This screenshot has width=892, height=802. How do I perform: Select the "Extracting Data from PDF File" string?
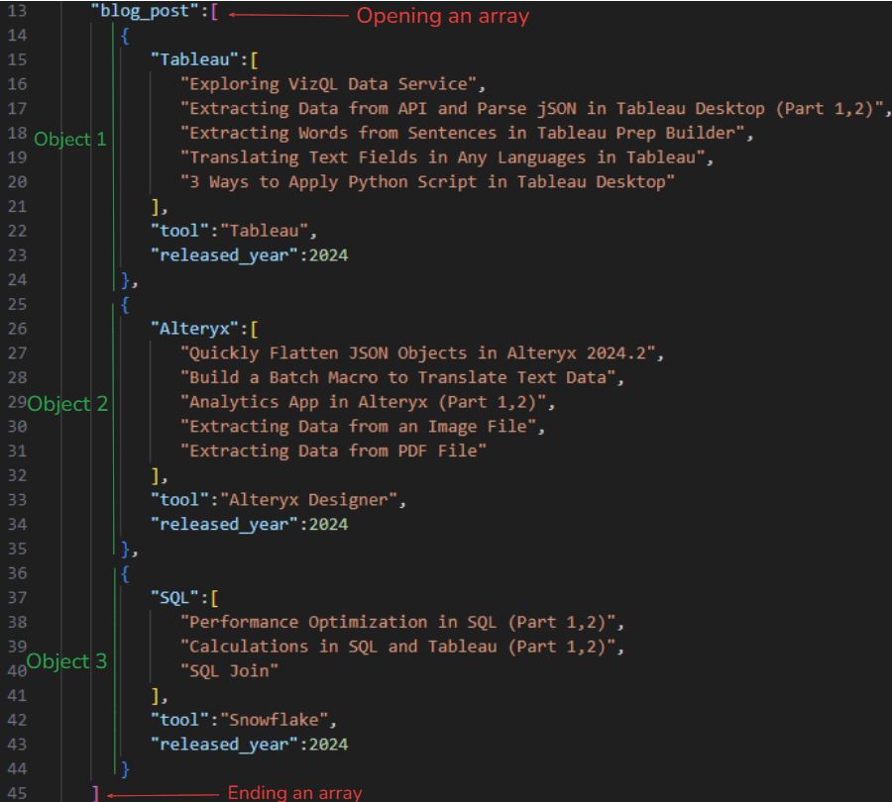[333, 451]
